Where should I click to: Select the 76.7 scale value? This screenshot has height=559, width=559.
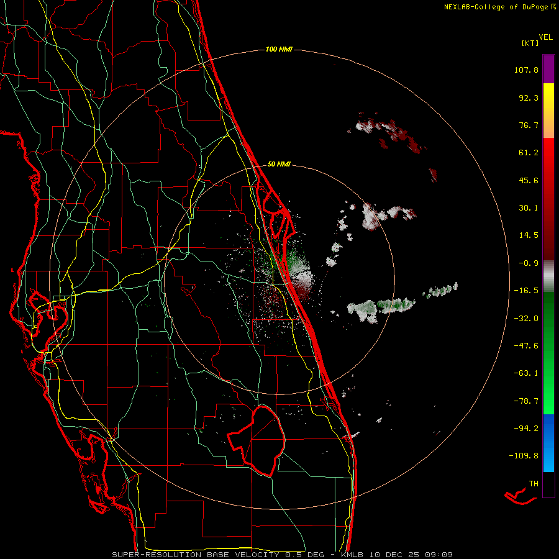tap(529, 125)
